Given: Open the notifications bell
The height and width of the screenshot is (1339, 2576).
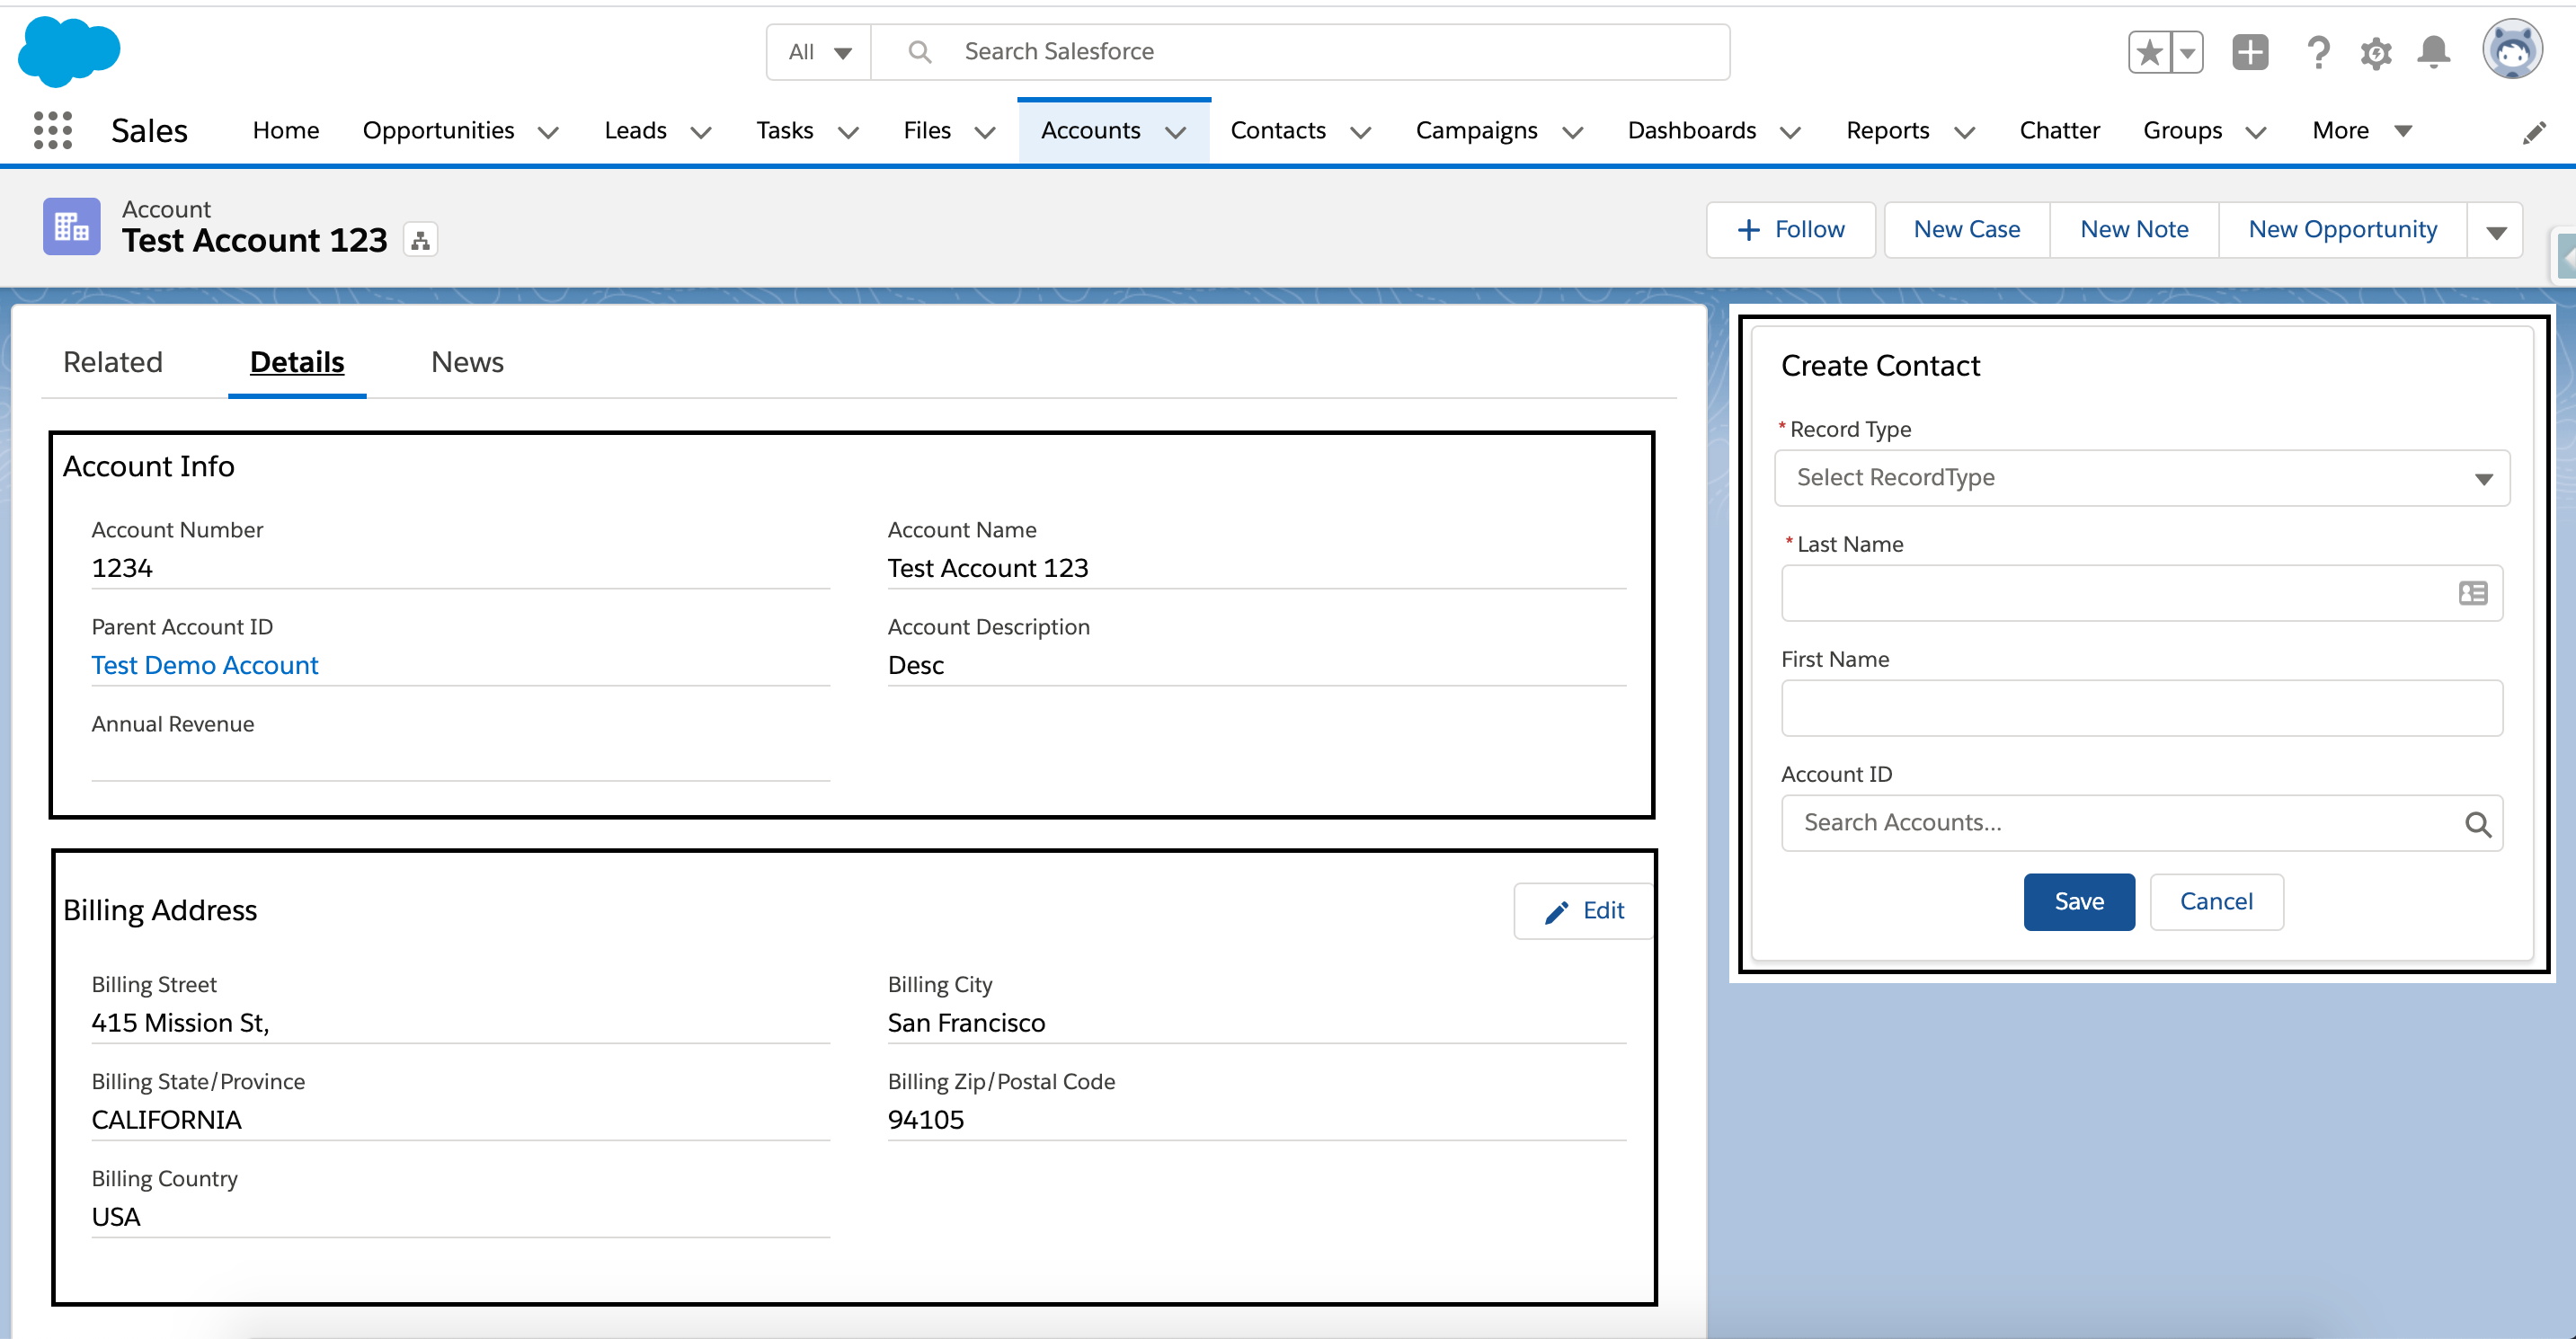Looking at the screenshot, I should [2433, 52].
